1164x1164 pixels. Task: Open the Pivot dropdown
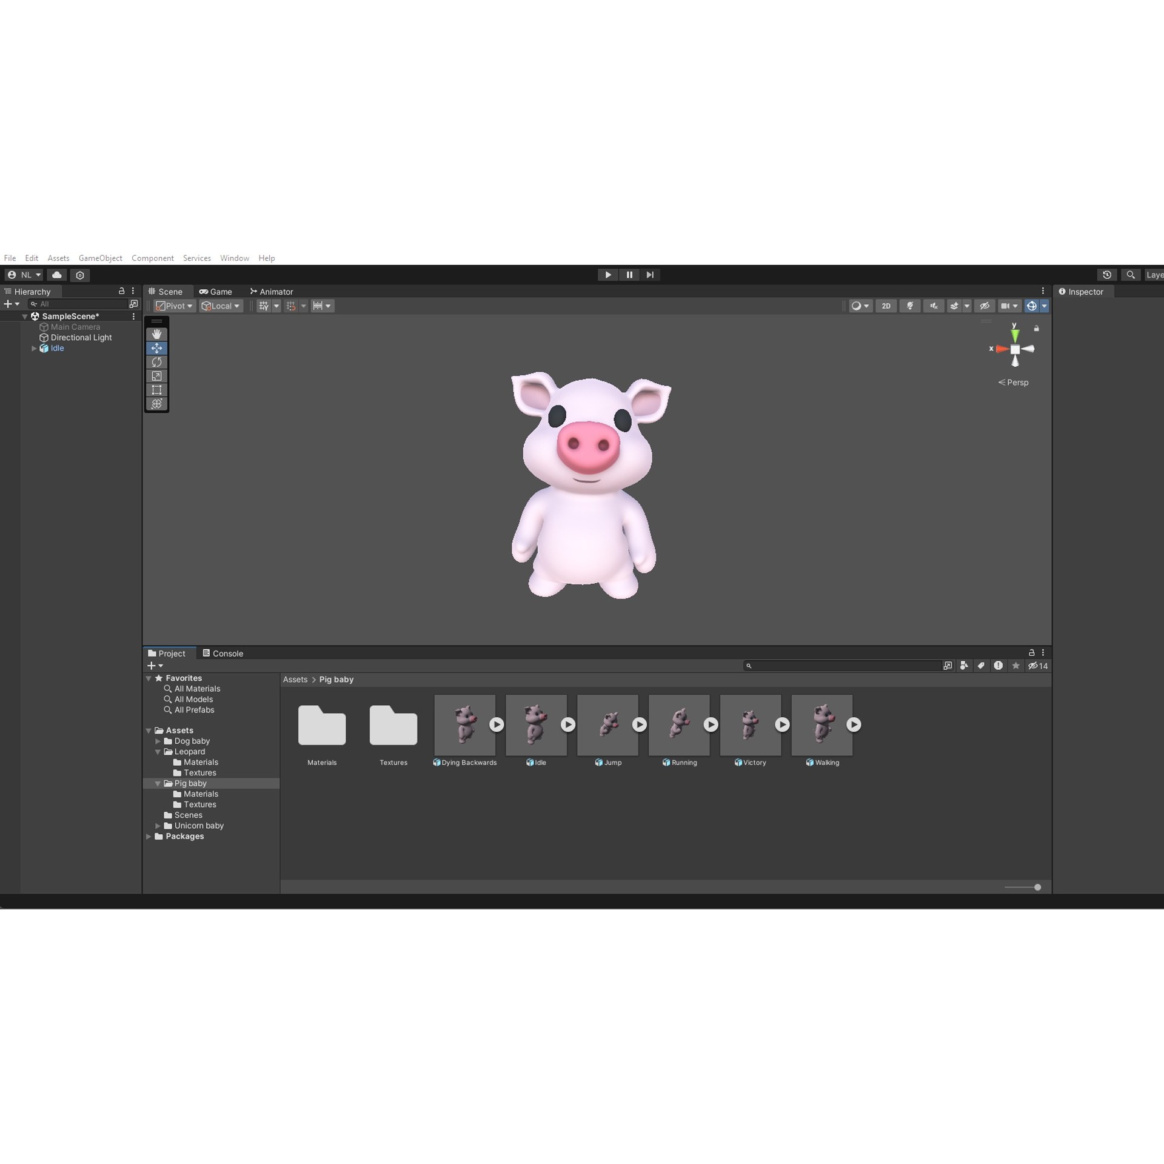[x=174, y=306]
